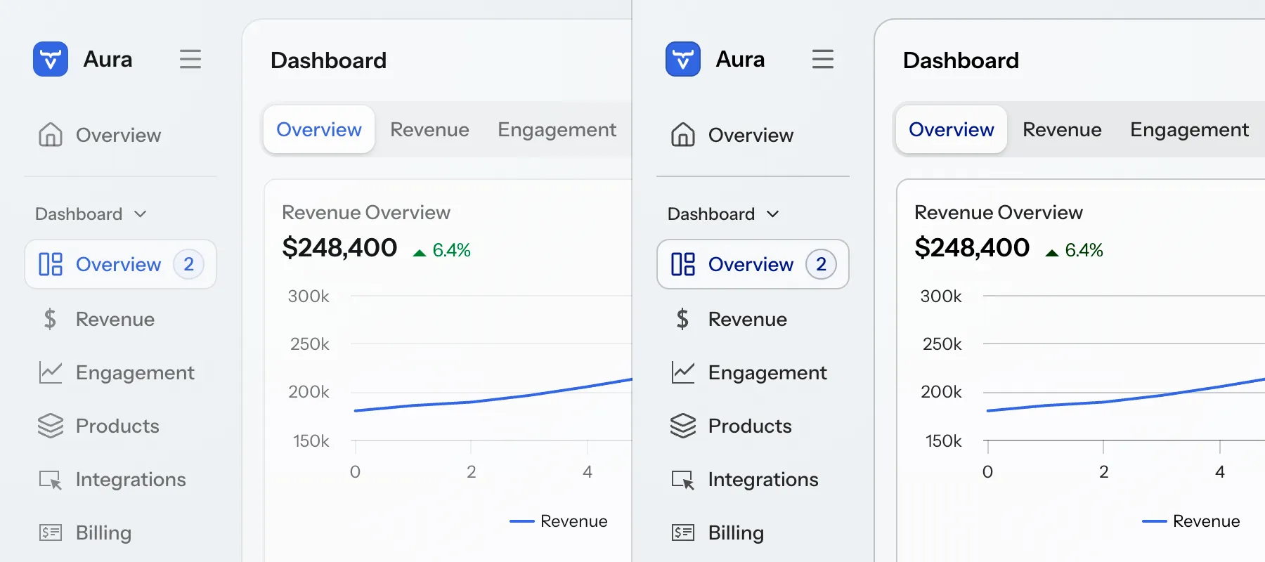1265x562 pixels.
Task: Click the dollar sign Revenue icon in left sidebar
Action: coord(50,319)
